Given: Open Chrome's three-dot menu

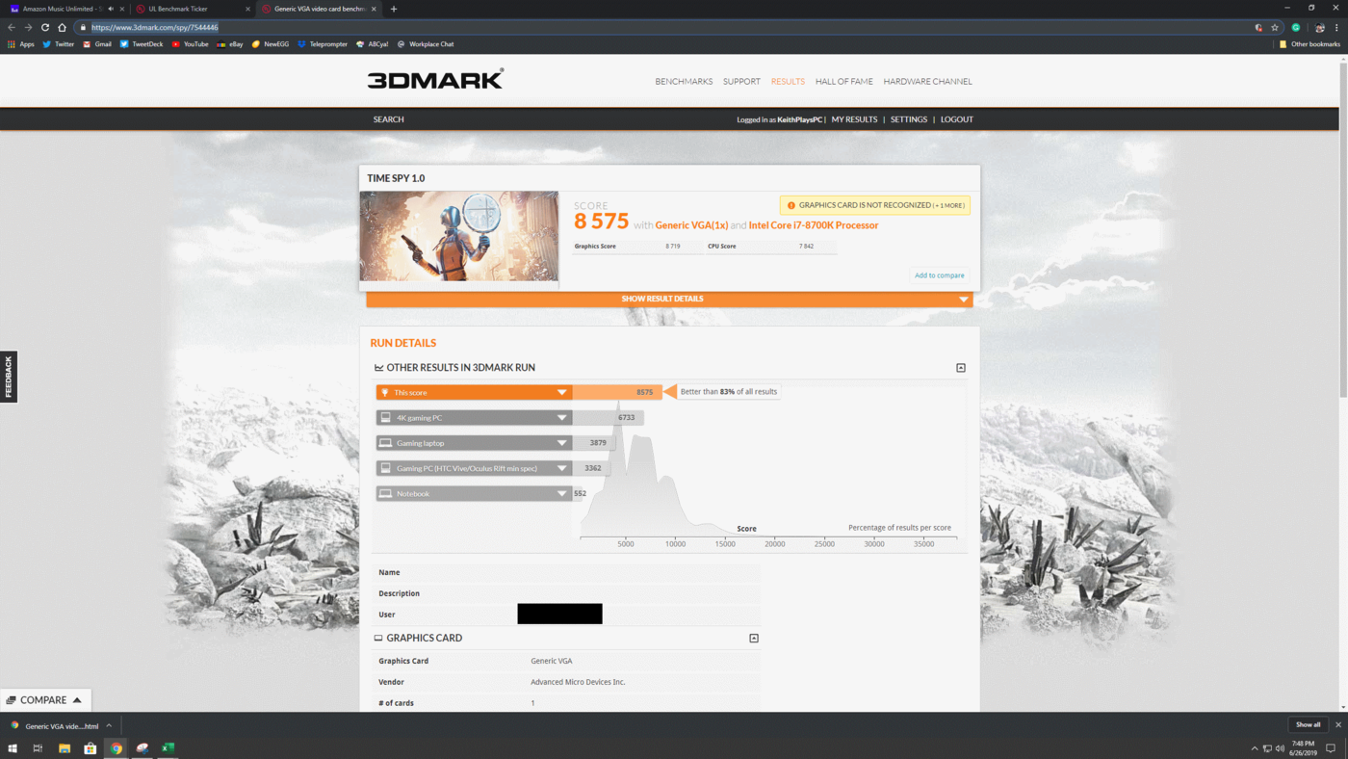Looking at the screenshot, I should pyautogui.click(x=1336, y=27).
